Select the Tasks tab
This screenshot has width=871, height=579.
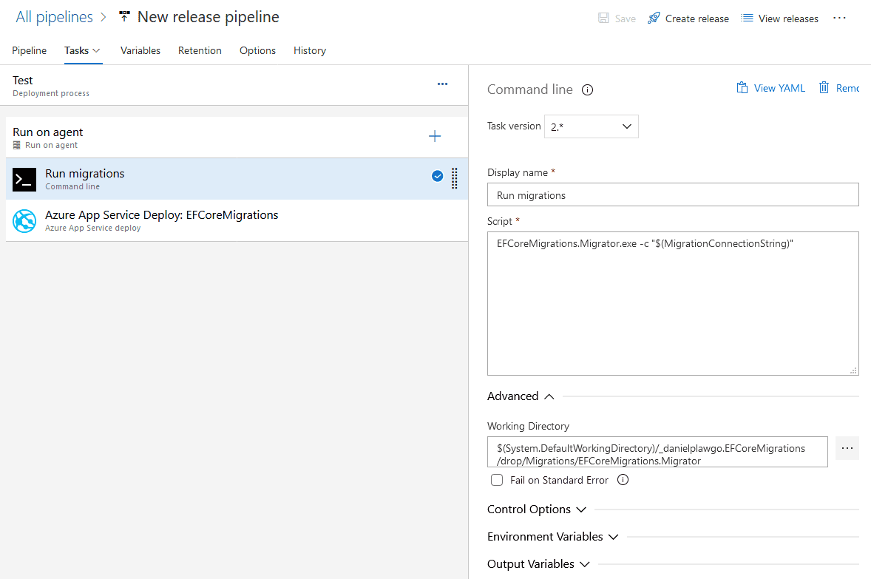coord(77,50)
